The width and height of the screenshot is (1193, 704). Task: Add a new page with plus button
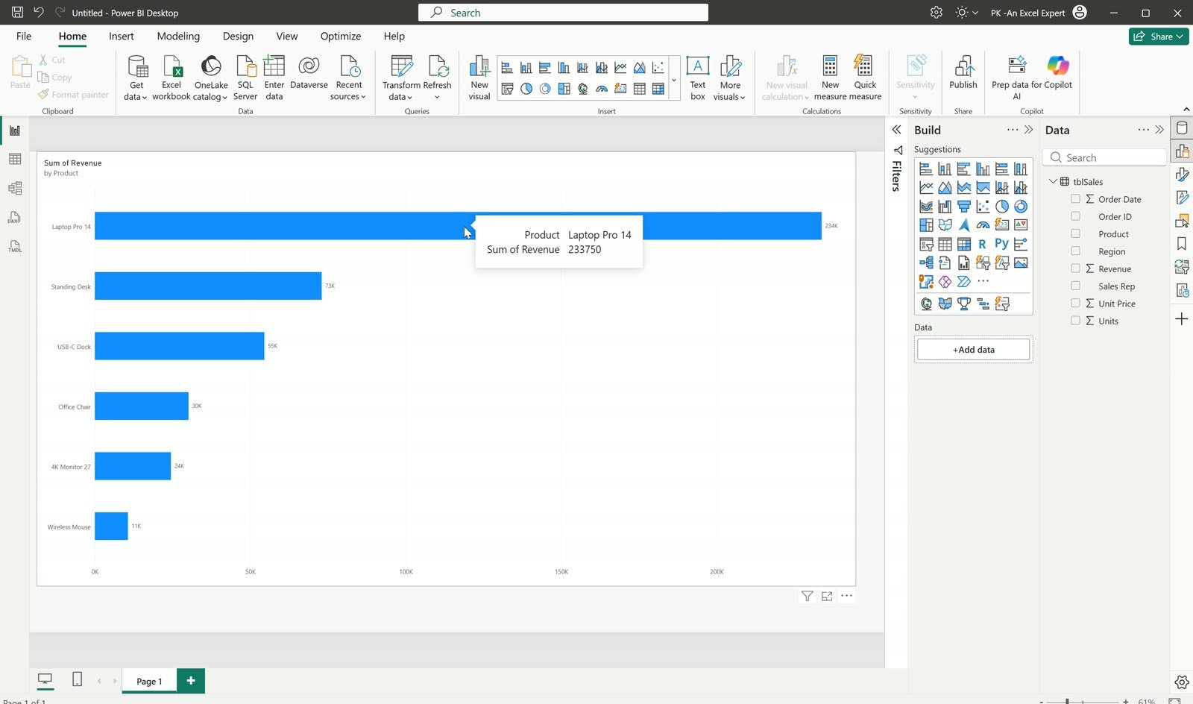tap(191, 681)
